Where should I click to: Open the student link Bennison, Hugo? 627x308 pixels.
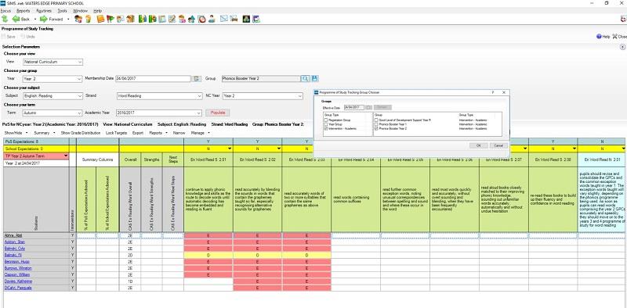coord(16,261)
